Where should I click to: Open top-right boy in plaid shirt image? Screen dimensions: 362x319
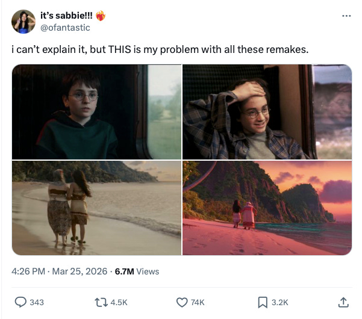coord(267,112)
